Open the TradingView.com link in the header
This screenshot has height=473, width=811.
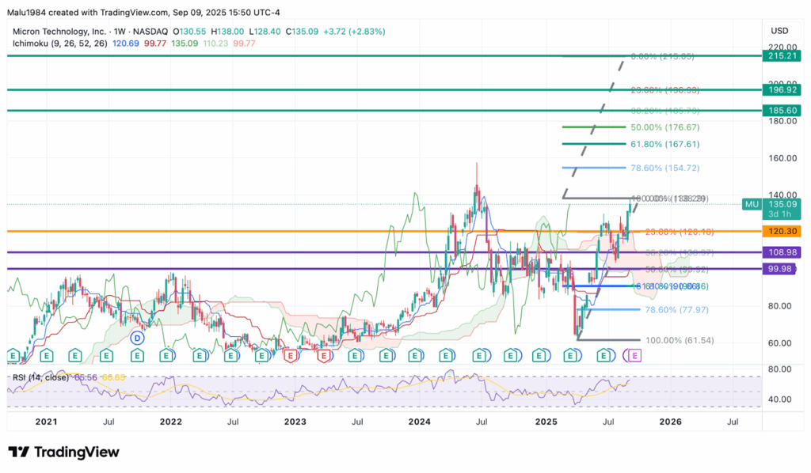pos(127,9)
